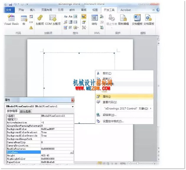Viewport: 186px width, 170px height.
Task: Open COM 加载项 dialog
Action: tap(53, 20)
